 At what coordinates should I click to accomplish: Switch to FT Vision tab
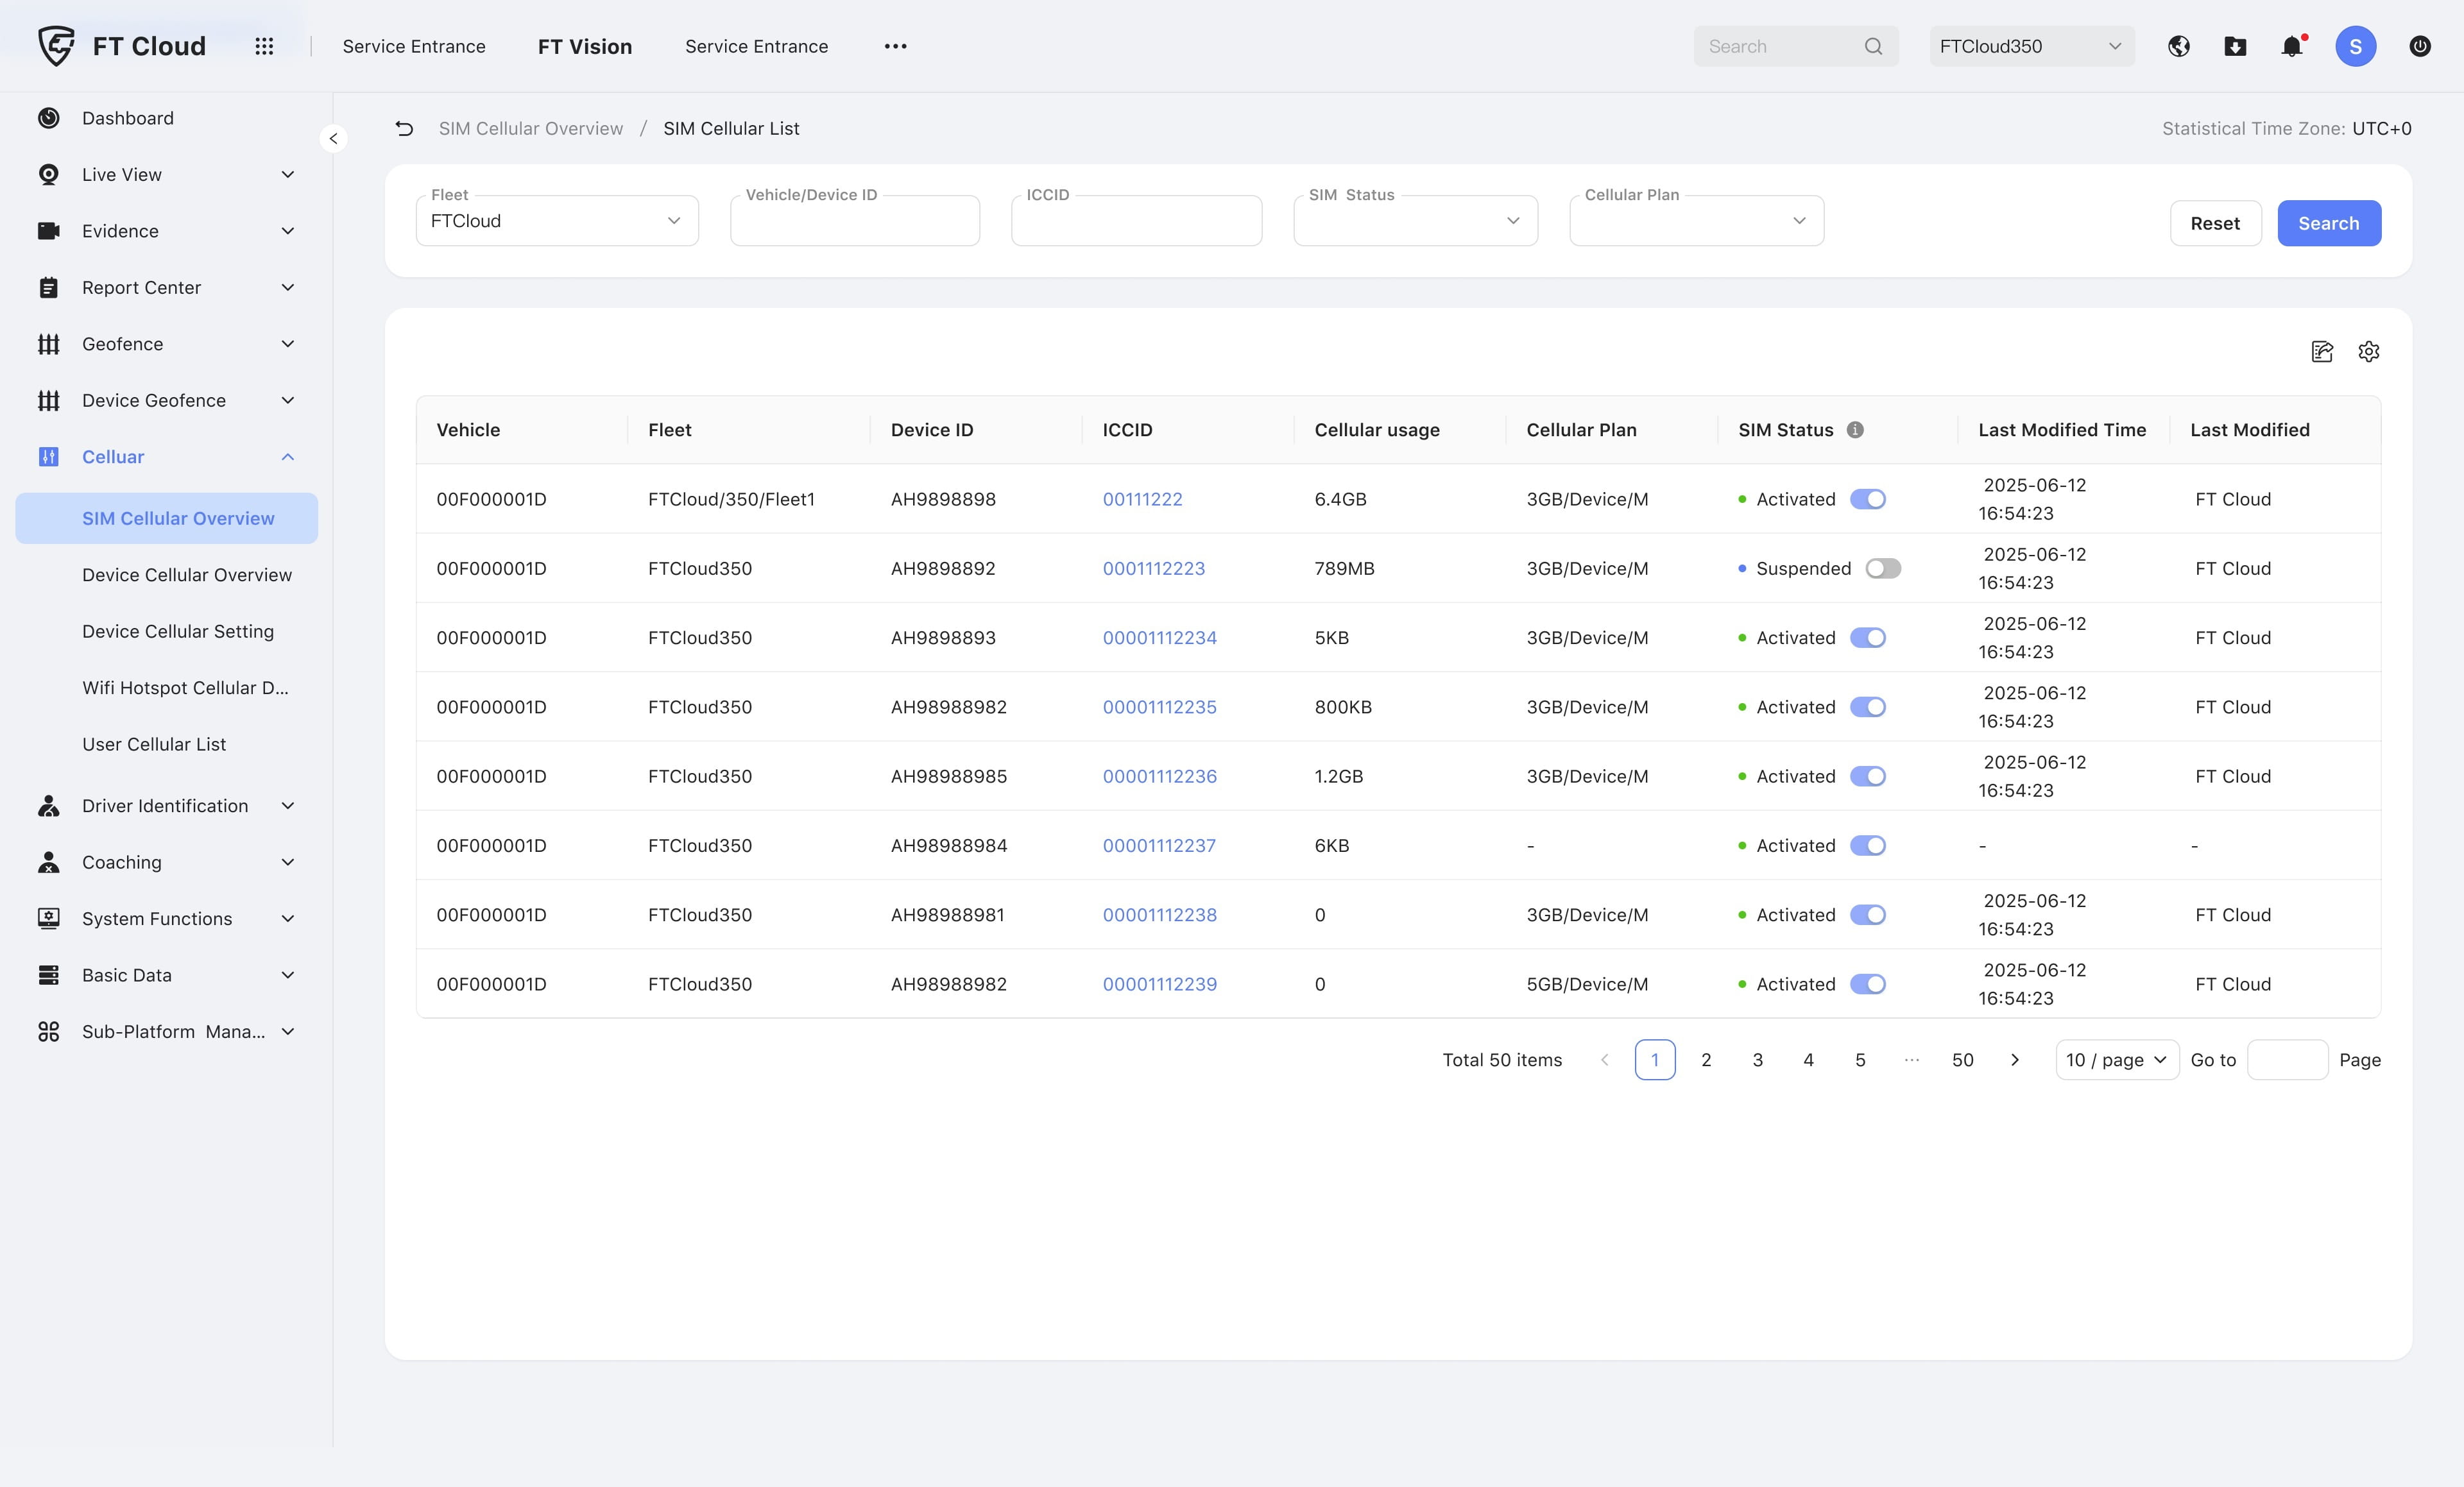pyautogui.click(x=585, y=46)
